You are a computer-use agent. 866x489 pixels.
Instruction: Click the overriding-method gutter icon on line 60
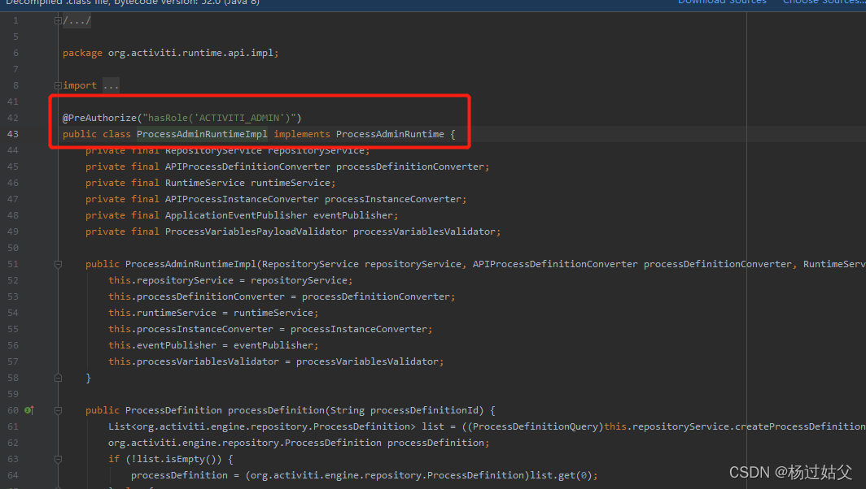pyautogui.click(x=28, y=410)
